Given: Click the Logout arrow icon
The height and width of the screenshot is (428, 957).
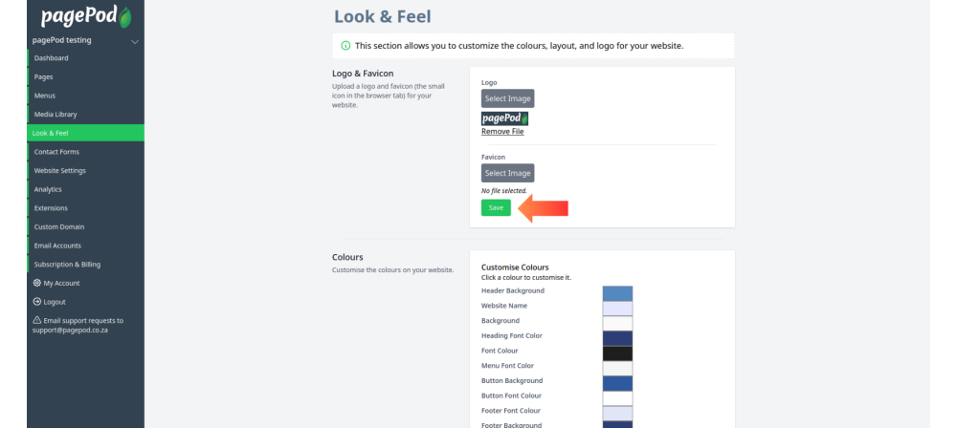Looking at the screenshot, I should 36,302.
